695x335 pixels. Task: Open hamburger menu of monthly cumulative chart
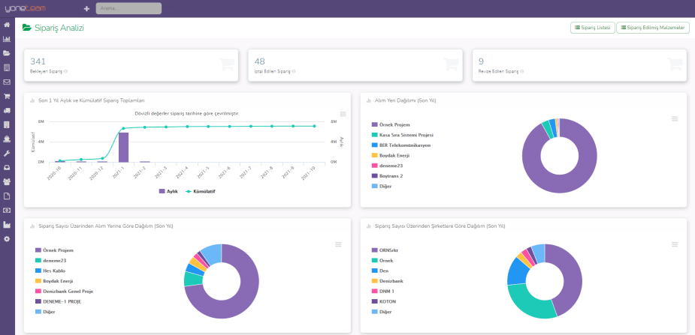point(343,114)
